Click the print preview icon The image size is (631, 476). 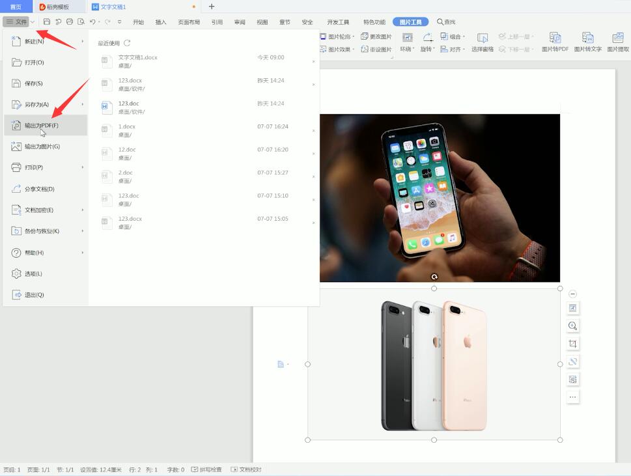point(81,21)
